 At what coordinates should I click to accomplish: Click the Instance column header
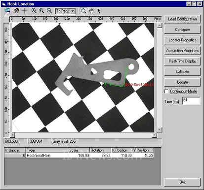coord(15,150)
